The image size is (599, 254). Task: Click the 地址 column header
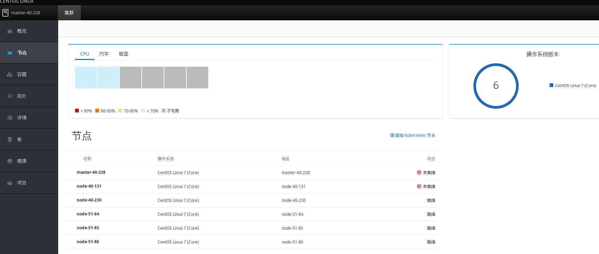(x=286, y=159)
